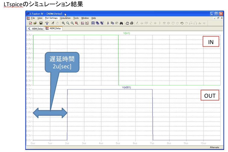This screenshot has height=152, width=228.
Task: Click the Open file folder icon
Action: pyautogui.click(x=35, y=23)
